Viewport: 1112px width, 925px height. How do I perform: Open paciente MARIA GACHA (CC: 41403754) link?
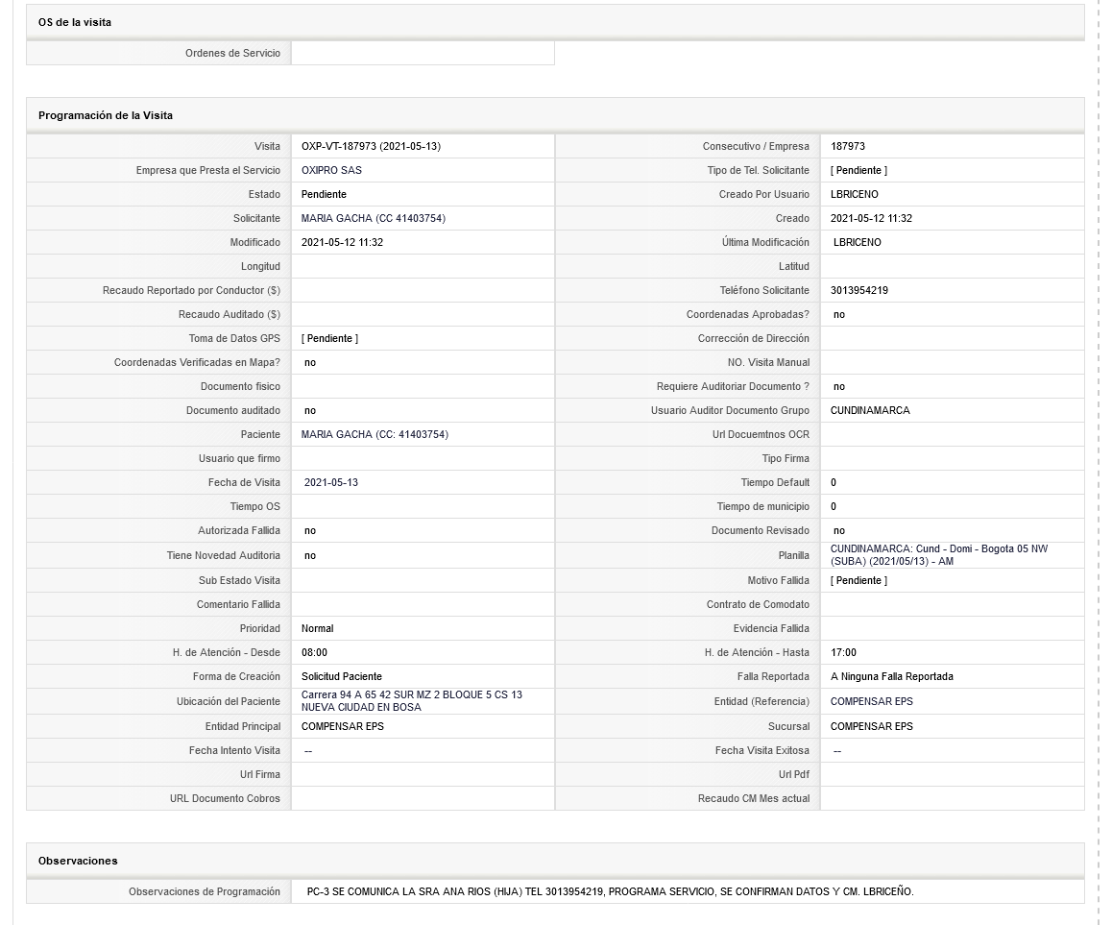click(375, 434)
